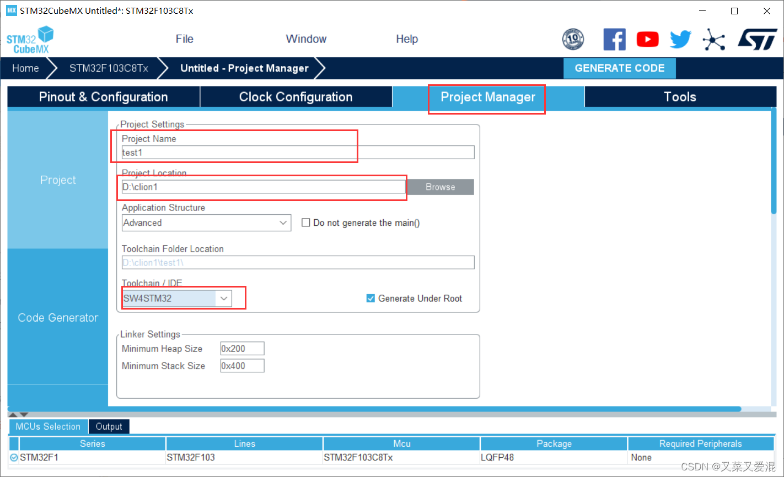Screen dimensions: 784x477
Task: Click the GENERATE CODE button
Action: pyautogui.click(x=620, y=68)
